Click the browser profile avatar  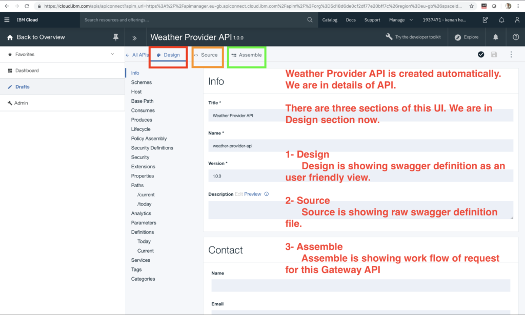click(508, 6)
